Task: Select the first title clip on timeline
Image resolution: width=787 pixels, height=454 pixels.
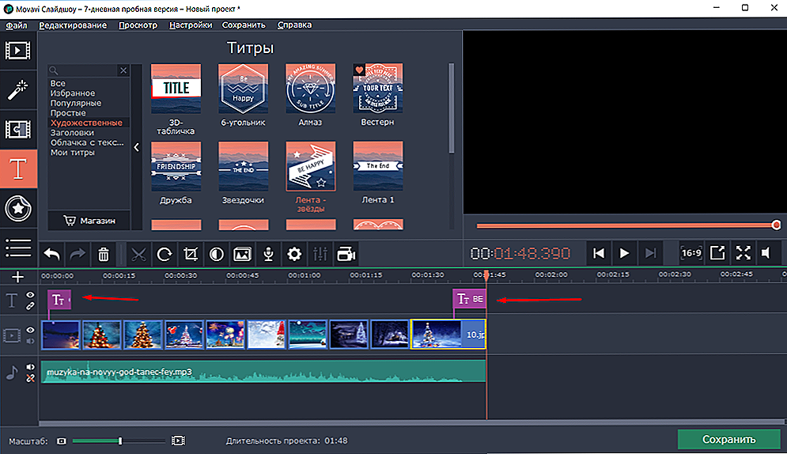Action: tap(59, 300)
